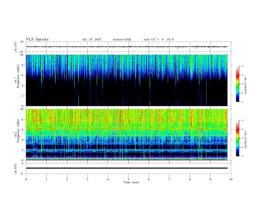The image size is (260, 201).
Task: Click the ch.1 voltage waveform trace
Action: coord(127,47)
